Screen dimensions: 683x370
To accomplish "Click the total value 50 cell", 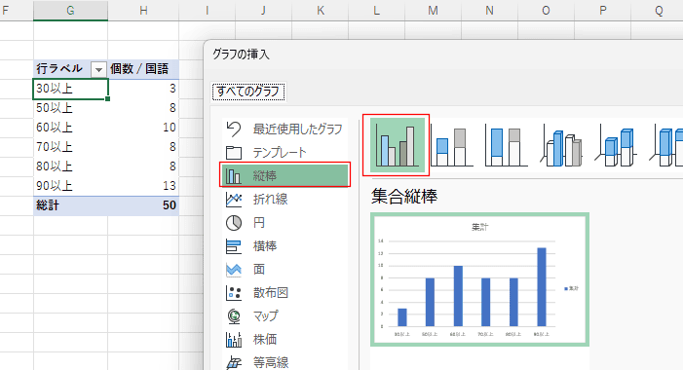I will [143, 205].
